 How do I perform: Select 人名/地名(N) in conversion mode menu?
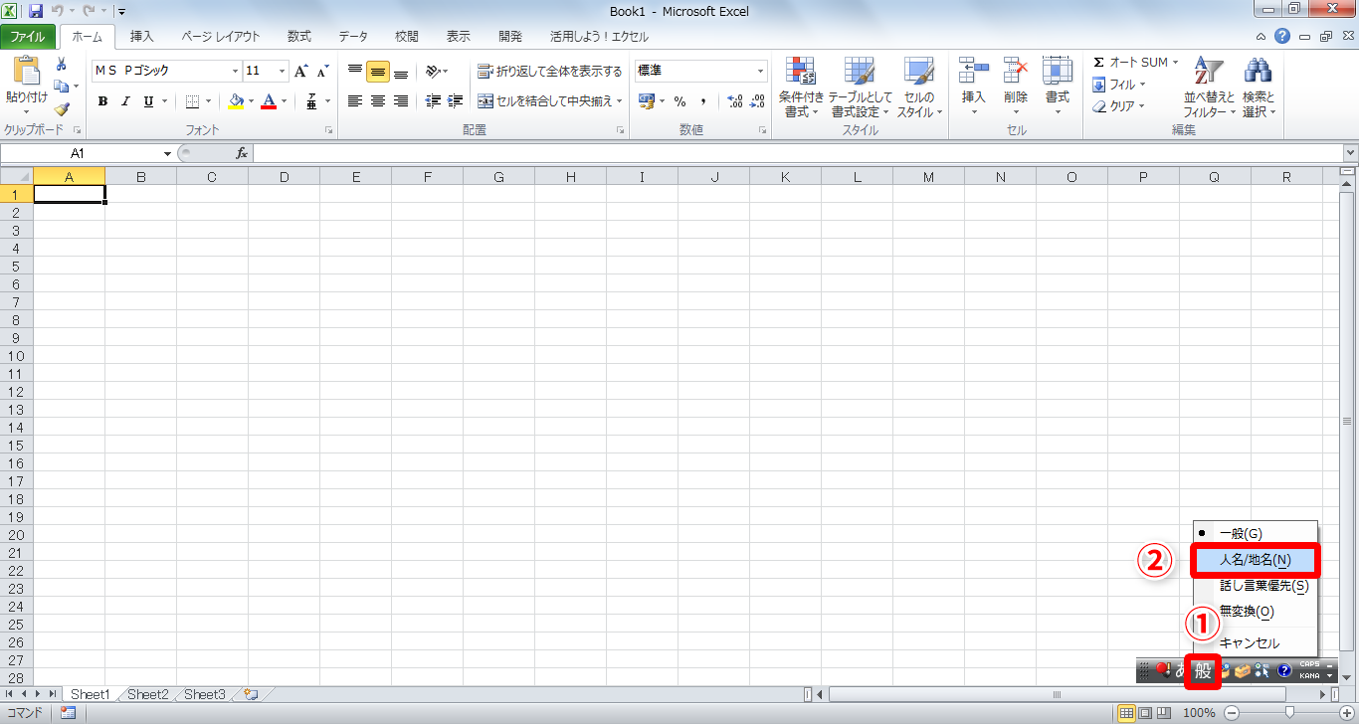tap(1255, 560)
